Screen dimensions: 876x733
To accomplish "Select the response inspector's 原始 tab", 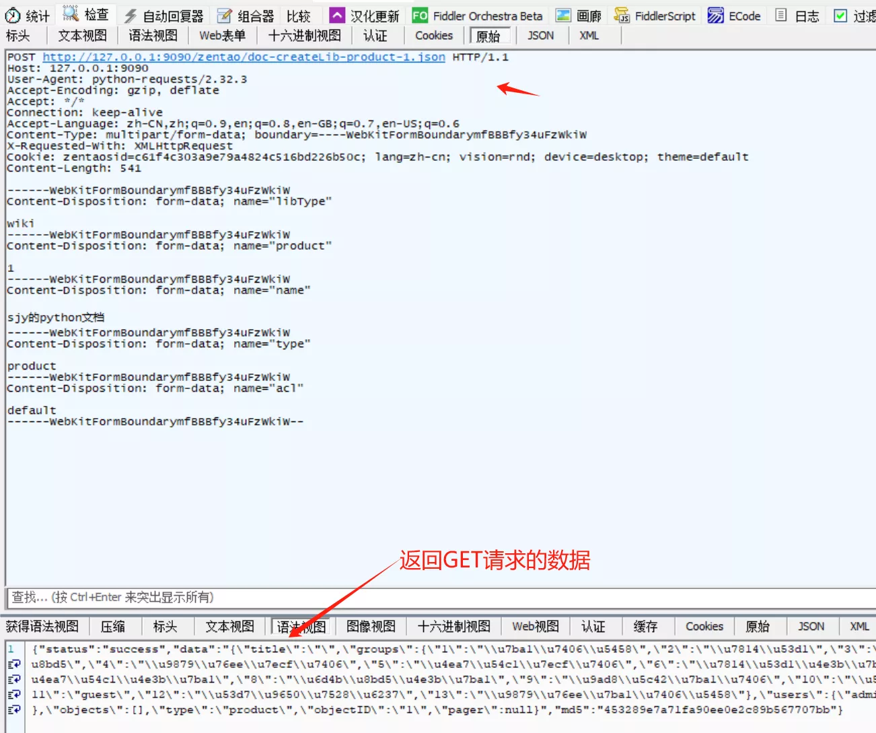I will (x=758, y=627).
